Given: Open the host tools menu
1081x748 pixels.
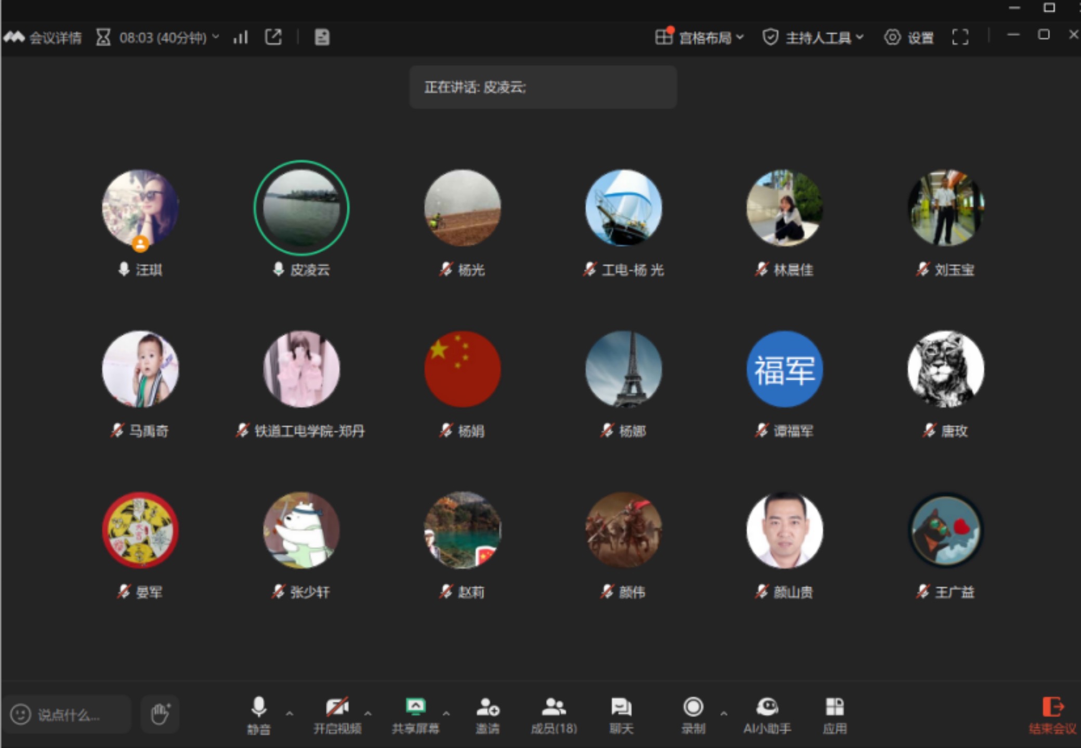Looking at the screenshot, I should pos(813,37).
